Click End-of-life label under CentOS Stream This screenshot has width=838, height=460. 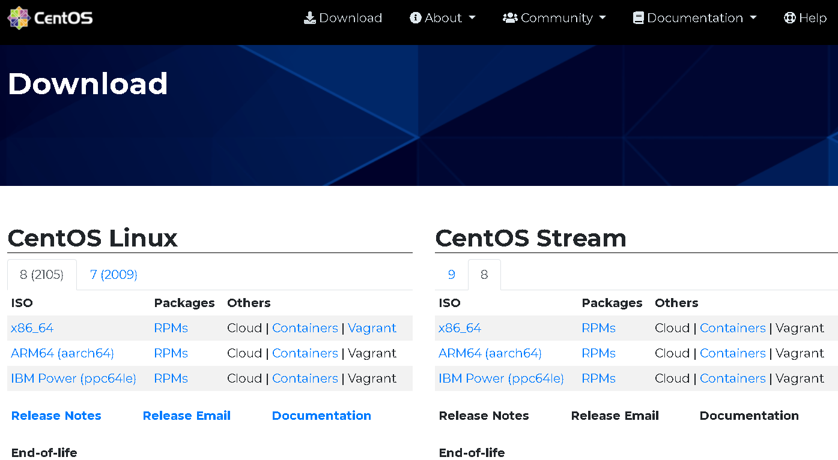[x=472, y=453]
